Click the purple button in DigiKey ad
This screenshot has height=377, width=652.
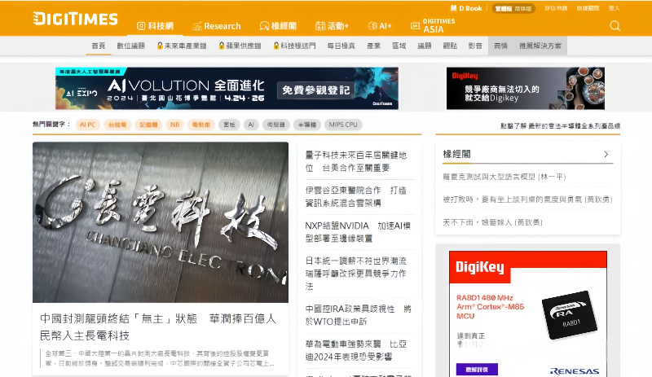coord(477,369)
